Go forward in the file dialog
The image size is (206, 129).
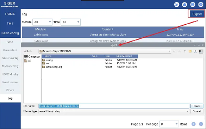tap(180, 51)
